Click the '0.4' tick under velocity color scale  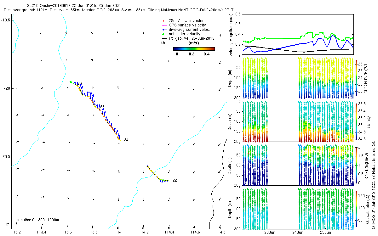(x=207, y=54)
